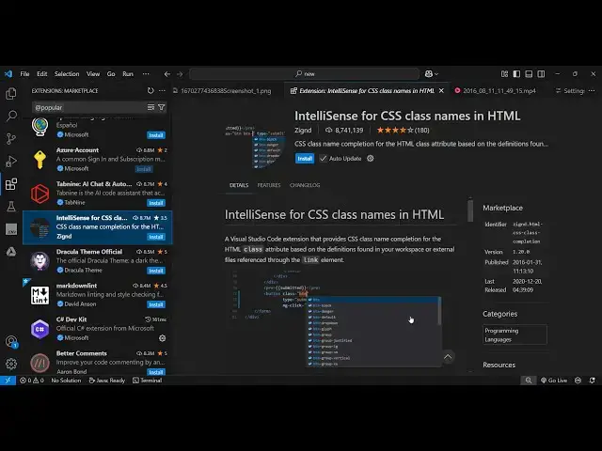Open the Go menu

[111, 73]
